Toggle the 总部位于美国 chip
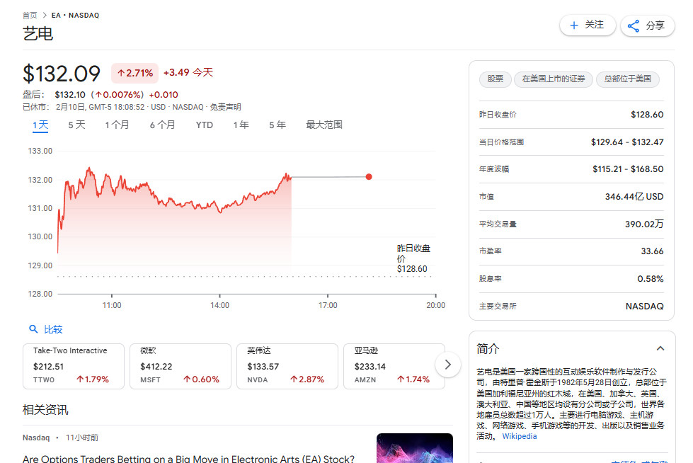This screenshot has width=693, height=463. pos(628,79)
